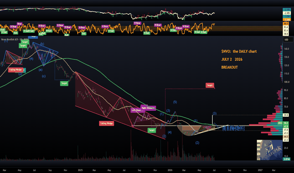This screenshot has height=173, width=294.
Task: Select the red Target price label
Action: 210,85
